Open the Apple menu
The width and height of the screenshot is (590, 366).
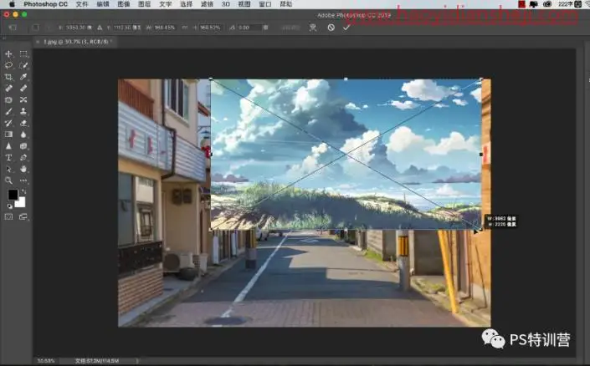12,4
